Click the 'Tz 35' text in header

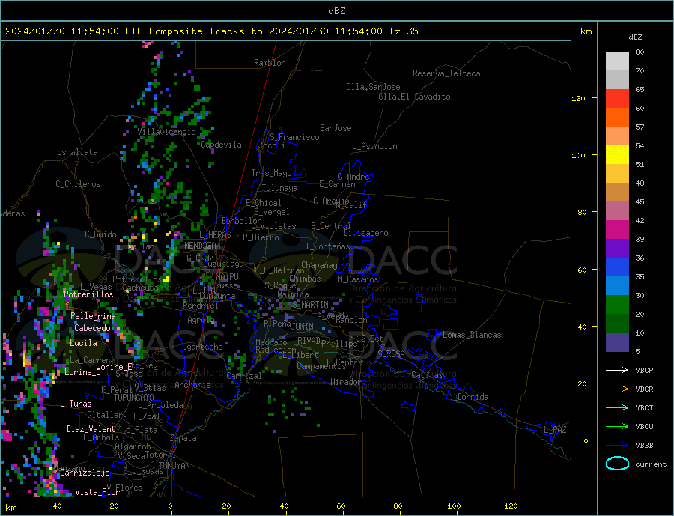coord(403,31)
